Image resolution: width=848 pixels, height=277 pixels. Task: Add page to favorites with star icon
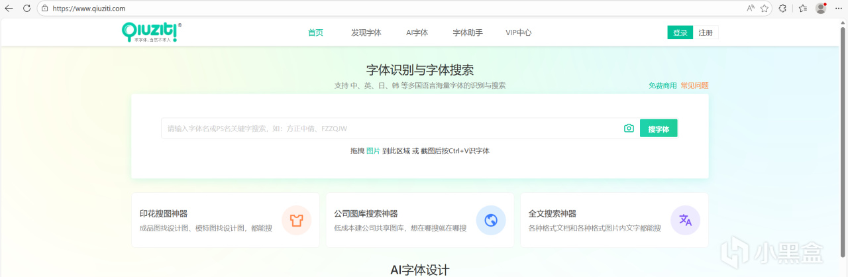pyautogui.click(x=765, y=9)
